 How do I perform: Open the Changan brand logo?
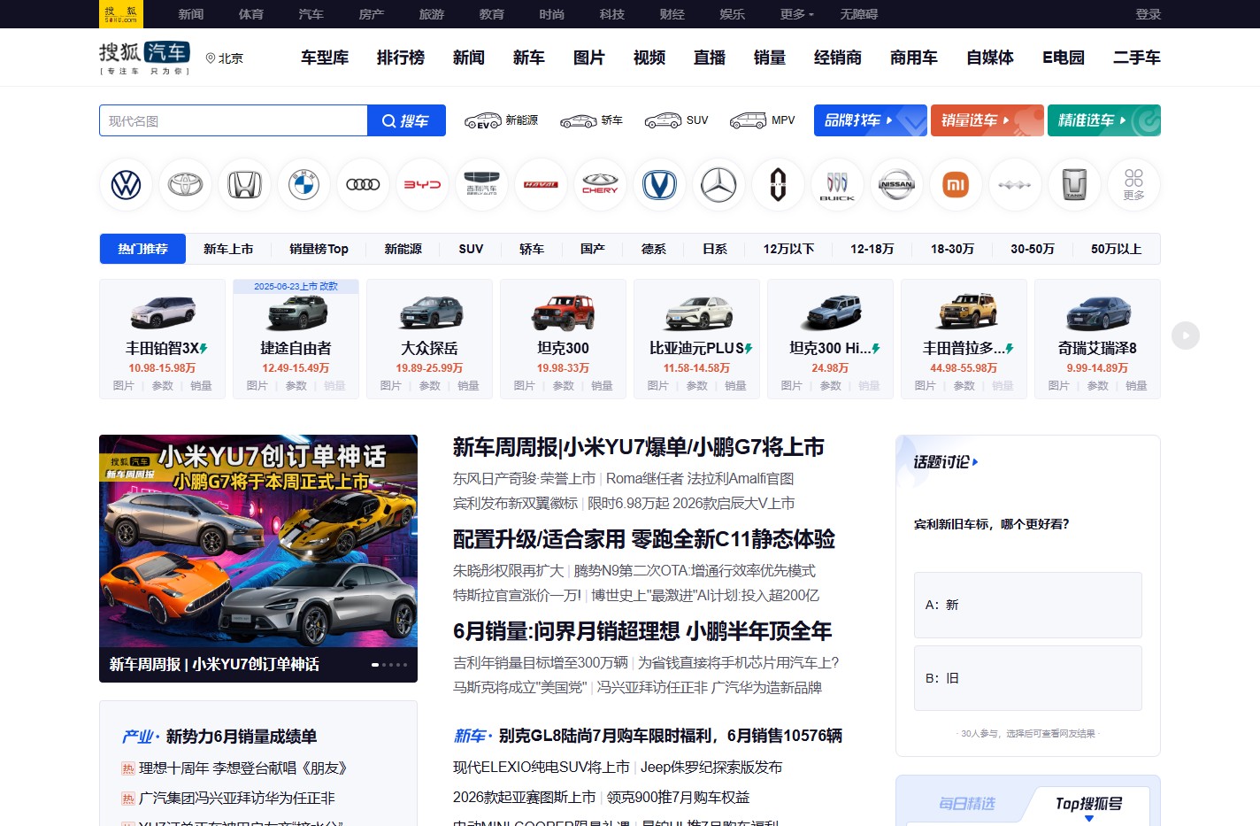pos(660,185)
